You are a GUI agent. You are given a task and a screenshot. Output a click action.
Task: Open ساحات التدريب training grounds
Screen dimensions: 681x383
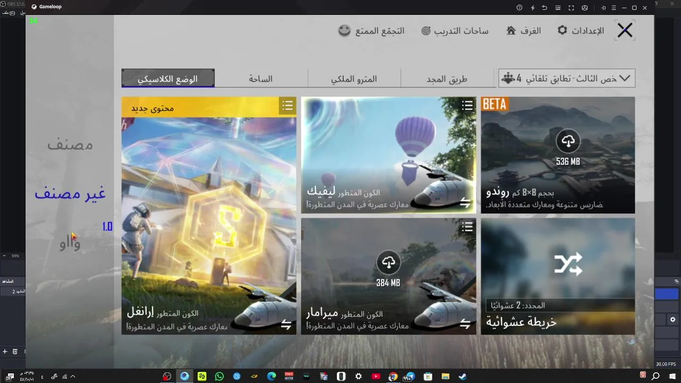455,31
